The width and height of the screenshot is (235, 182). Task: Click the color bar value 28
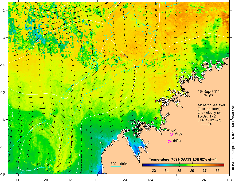click(217, 170)
